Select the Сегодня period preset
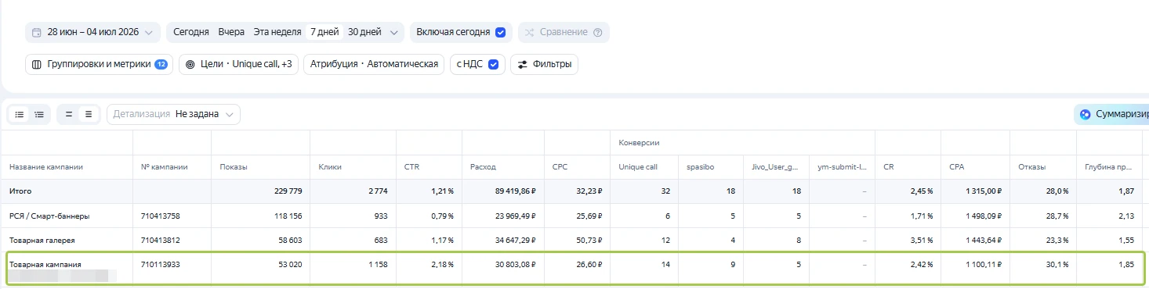The image size is (1149, 289). [190, 32]
